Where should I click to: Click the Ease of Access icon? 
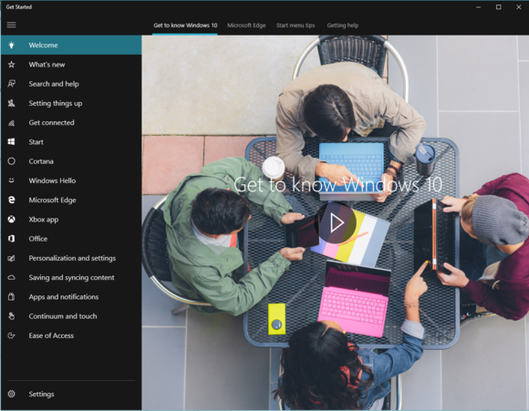(12, 335)
